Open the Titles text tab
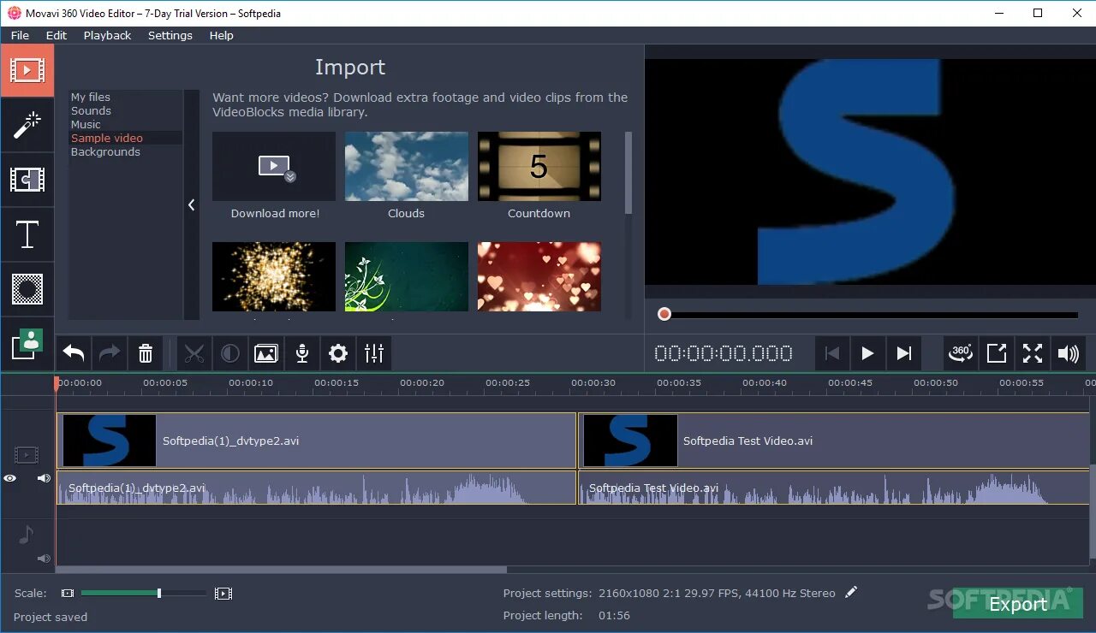This screenshot has height=633, width=1096. coord(27,234)
